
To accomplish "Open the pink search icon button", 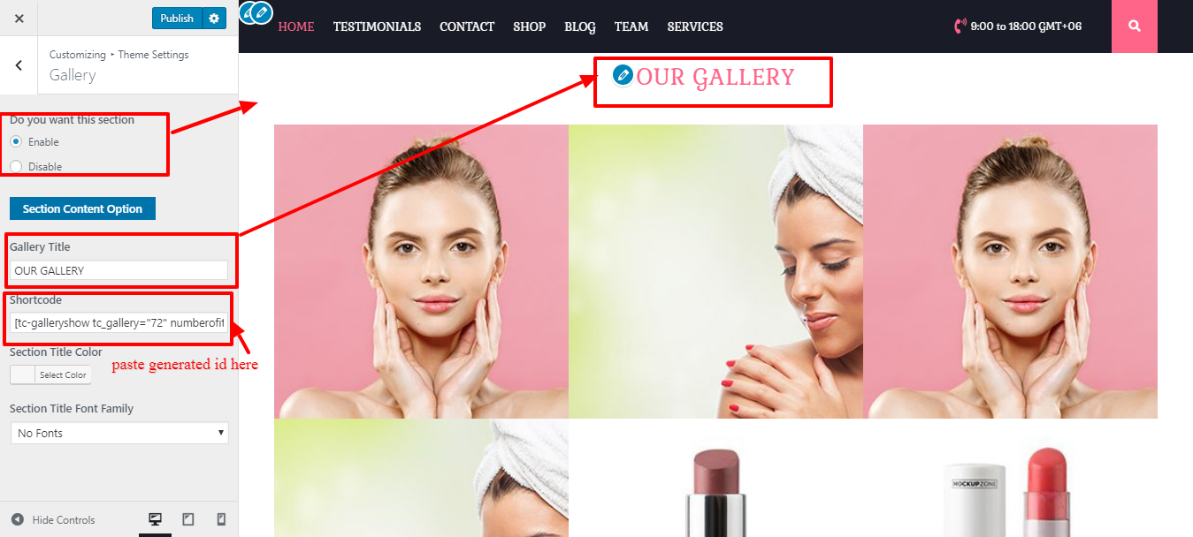I will click(1135, 26).
